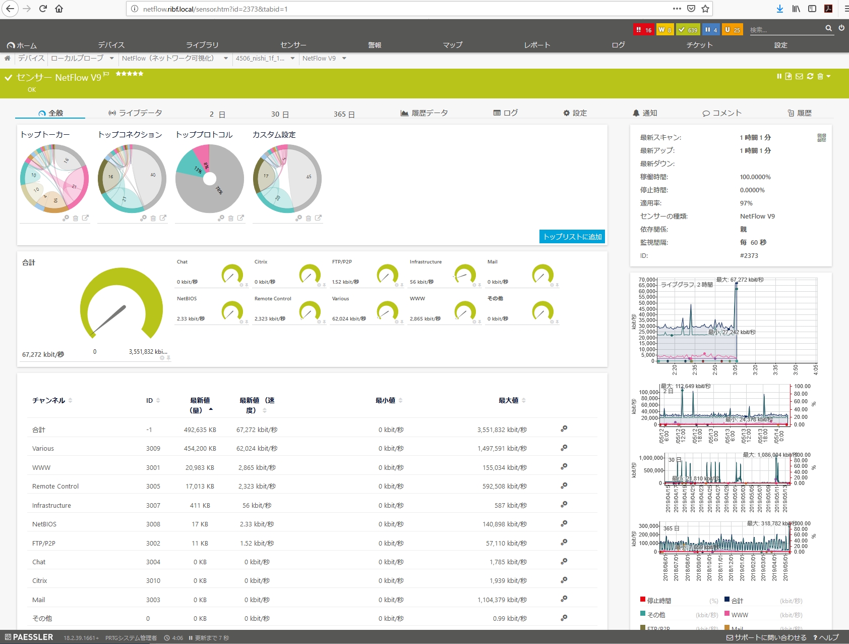Click the トップリストに追加 button
This screenshot has width=849, height=644.
[x=572, y=237]
